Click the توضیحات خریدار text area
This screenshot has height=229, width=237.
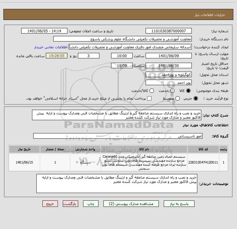click(x=117, y=184)
